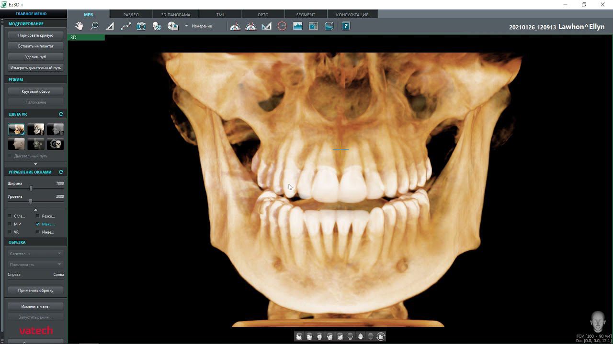Select the dark airway VR preset thumbnail
613x344 pixels.
point(36,144)
